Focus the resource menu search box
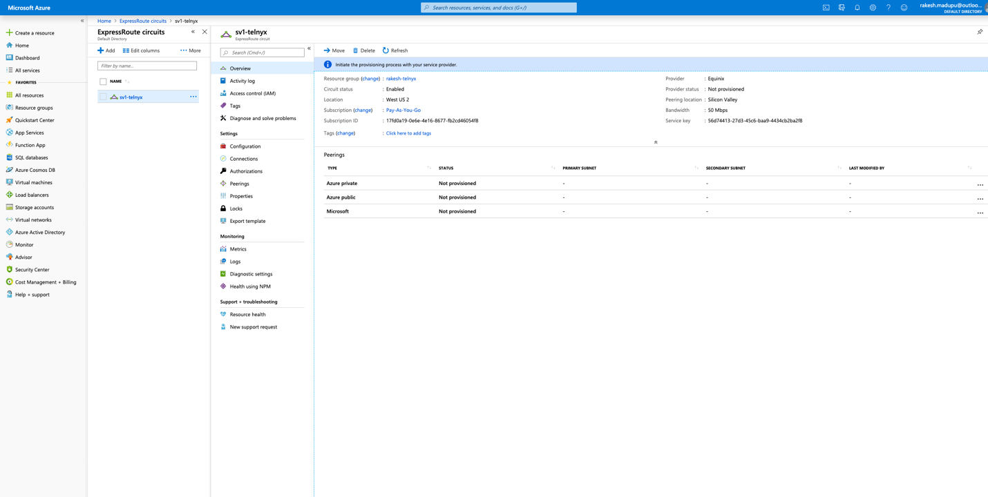The width and height of the screenshot is (988, 497). click(263, 52)
